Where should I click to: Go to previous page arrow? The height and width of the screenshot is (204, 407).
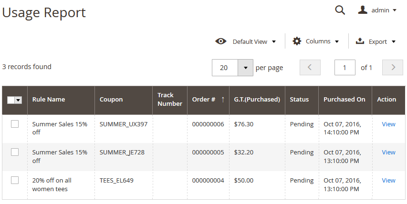click(310, 68)
